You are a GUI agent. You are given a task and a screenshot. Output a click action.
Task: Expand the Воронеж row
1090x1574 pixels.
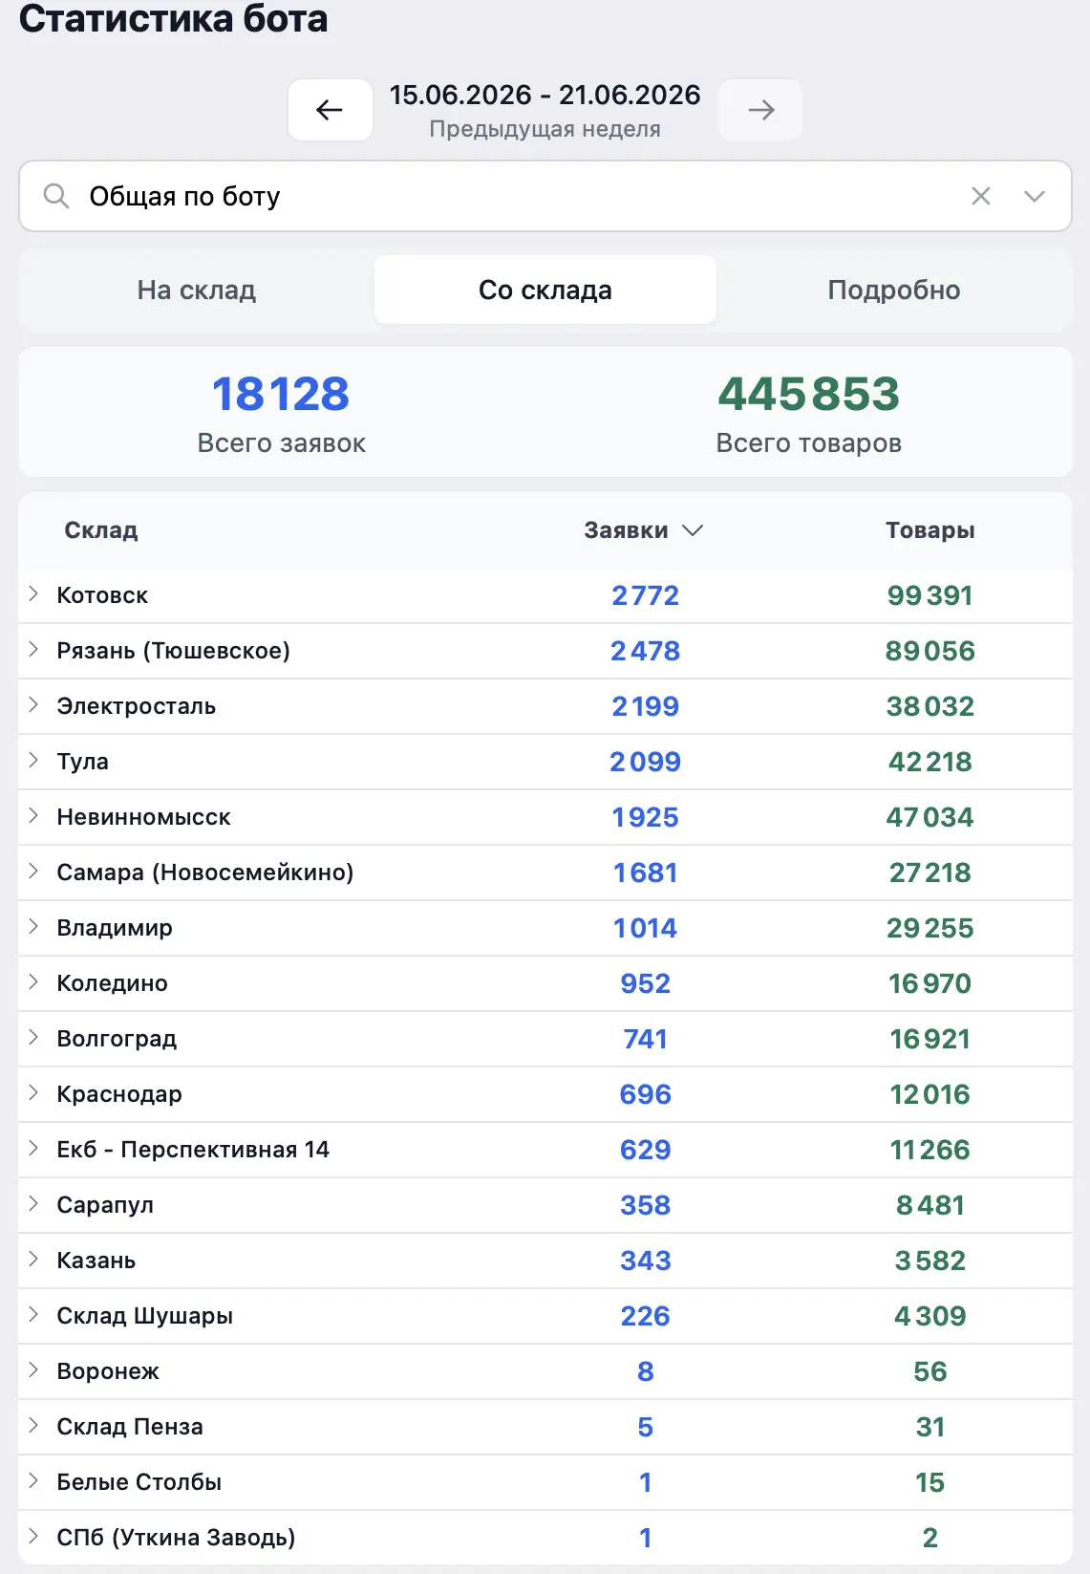pyautogui.click(x=33, y=1370)
